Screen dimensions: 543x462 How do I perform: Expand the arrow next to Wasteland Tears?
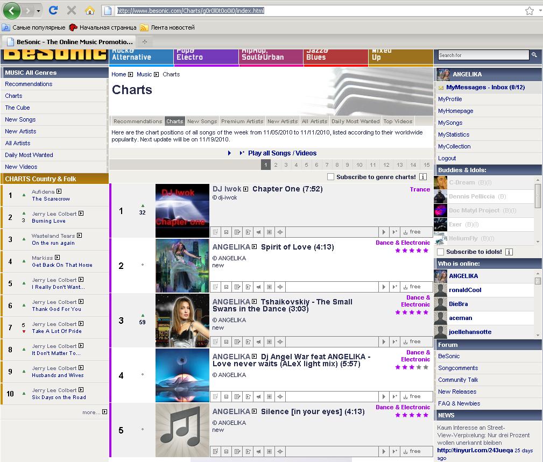click(x=79, y=236)
